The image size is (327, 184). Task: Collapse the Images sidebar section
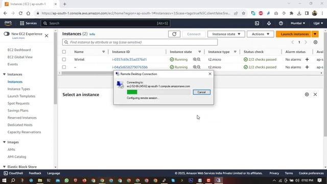(x=4, y=142)
